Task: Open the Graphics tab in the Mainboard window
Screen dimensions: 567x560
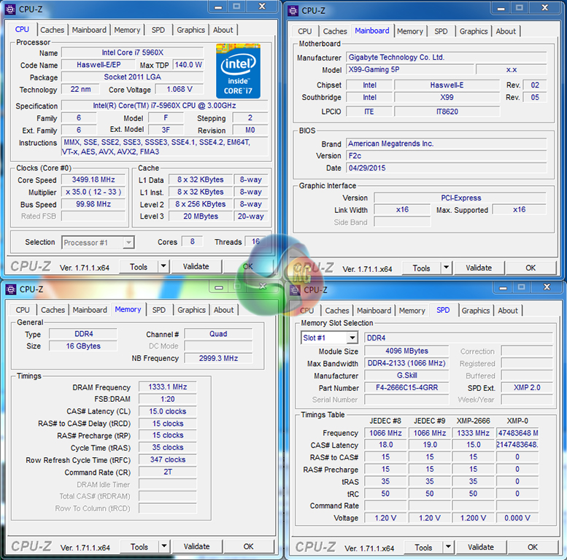Action: (473, 31)
